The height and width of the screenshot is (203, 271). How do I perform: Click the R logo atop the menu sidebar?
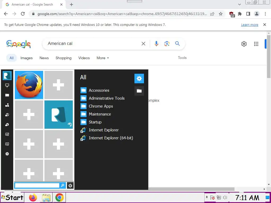(7, 76)
